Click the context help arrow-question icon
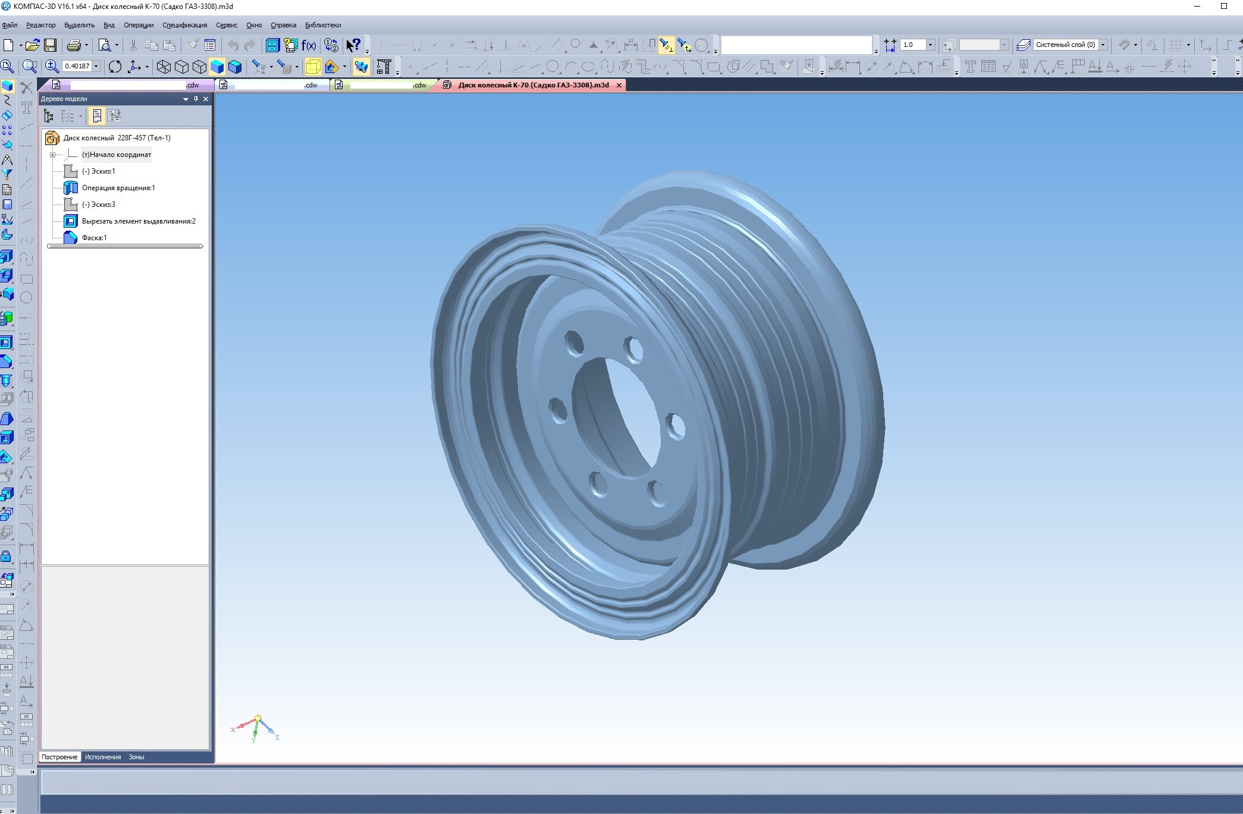 coord(353,45)
